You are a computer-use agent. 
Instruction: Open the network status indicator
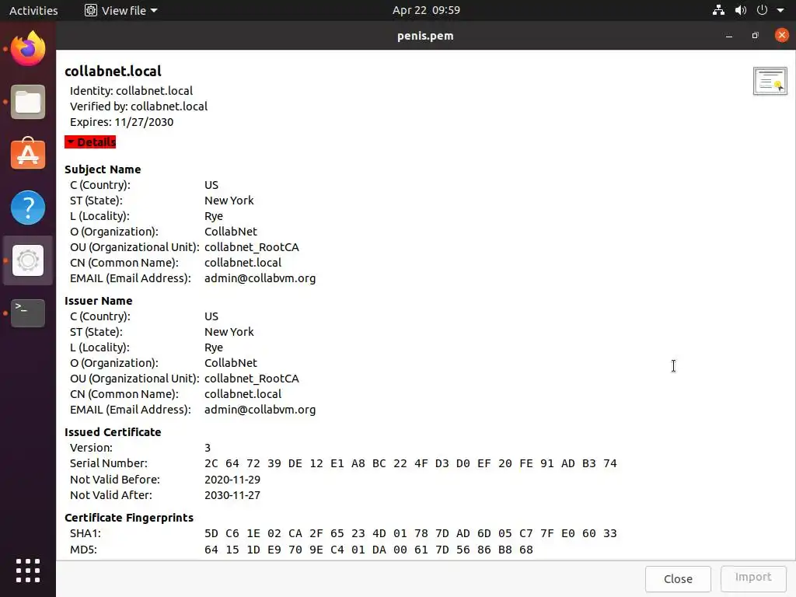click(718, 10)
